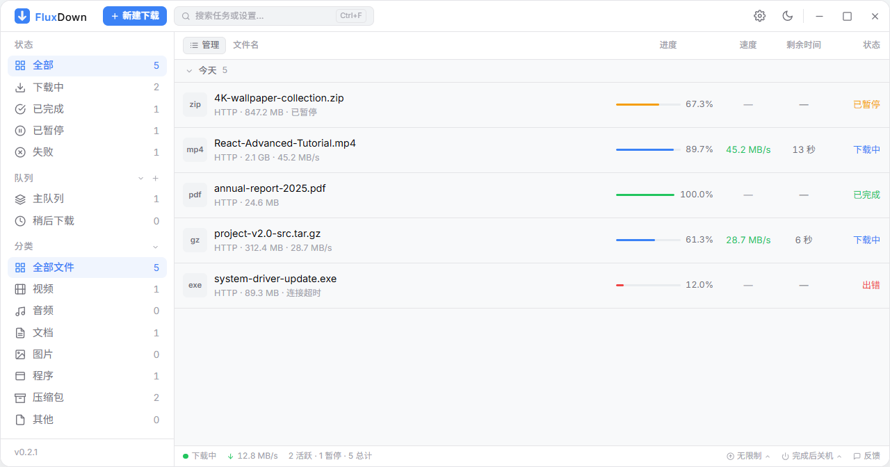Select annual-report-2025.pdf file name

coord(270,188)
